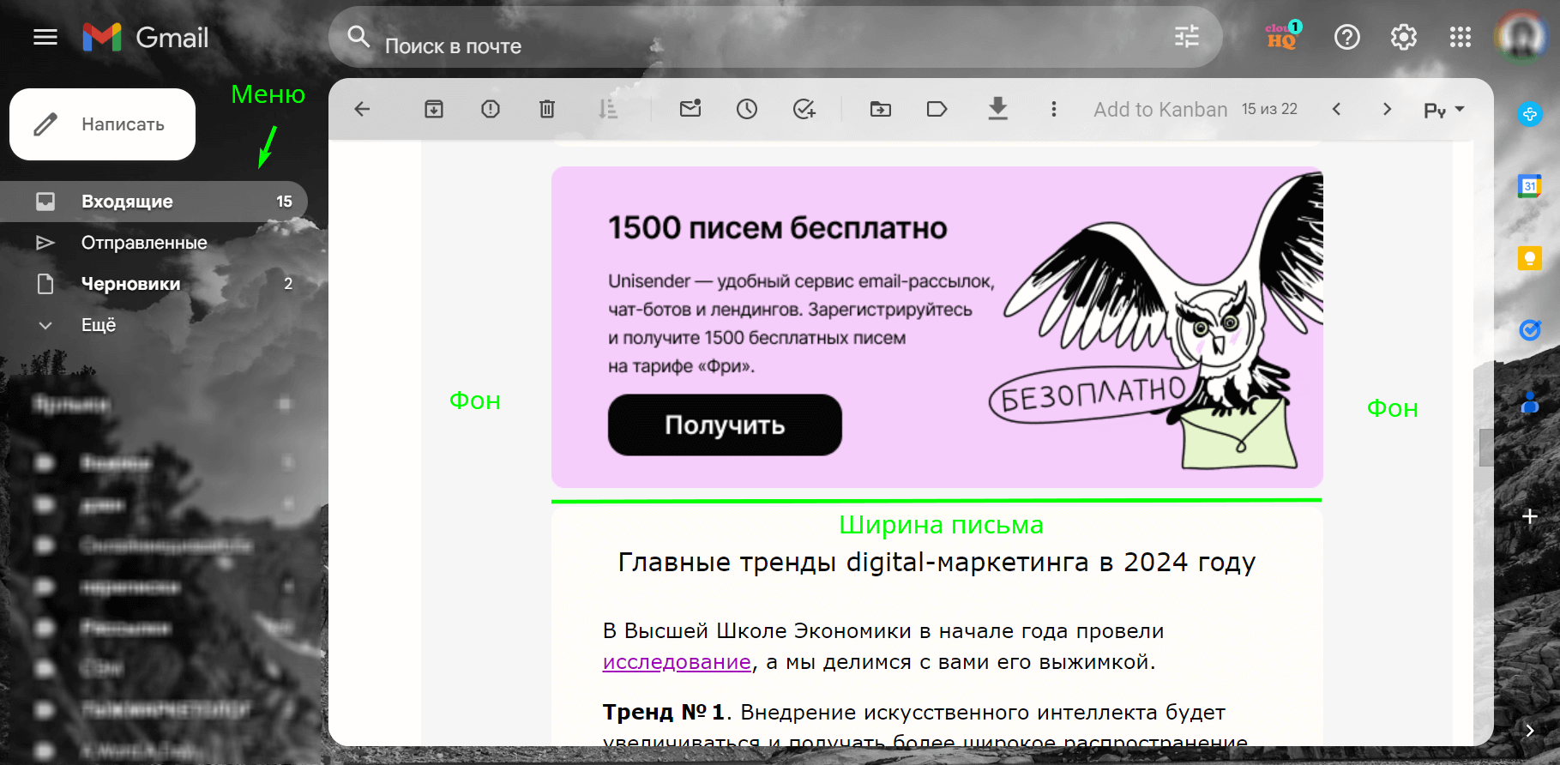The image size is (1560, 765).
Task: Open advanced search filter options
Action: [x=1187, y=36]
